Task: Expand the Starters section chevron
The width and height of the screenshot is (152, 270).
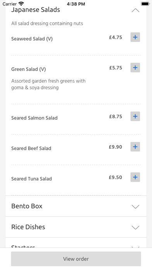Action: pyautogui.click(x=135, y=247)
